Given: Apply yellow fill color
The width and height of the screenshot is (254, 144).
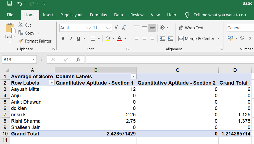Looking at the screenshot, I should click(108, 38).
